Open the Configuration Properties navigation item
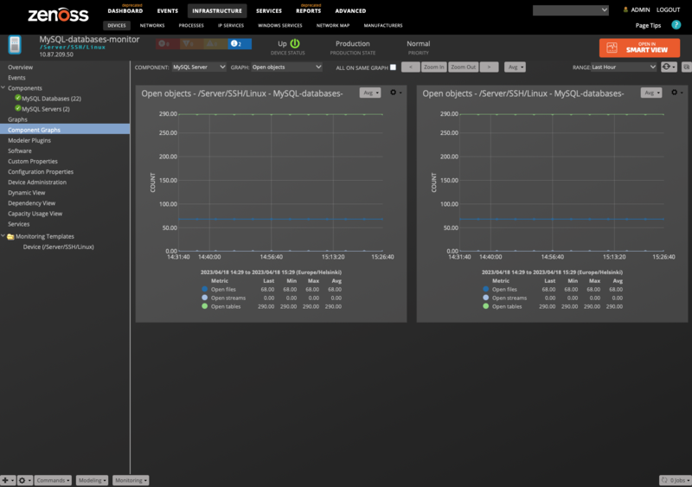Image resolution: width=692 pixels, height=487 pixels. point(41,172)
